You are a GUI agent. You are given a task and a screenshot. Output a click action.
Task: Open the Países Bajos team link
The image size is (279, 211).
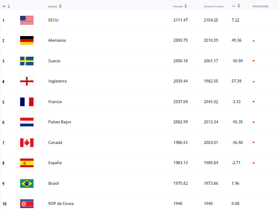tap(60, 122)
